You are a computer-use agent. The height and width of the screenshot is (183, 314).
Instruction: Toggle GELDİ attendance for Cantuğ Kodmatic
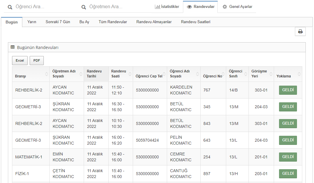pos(288,174)
